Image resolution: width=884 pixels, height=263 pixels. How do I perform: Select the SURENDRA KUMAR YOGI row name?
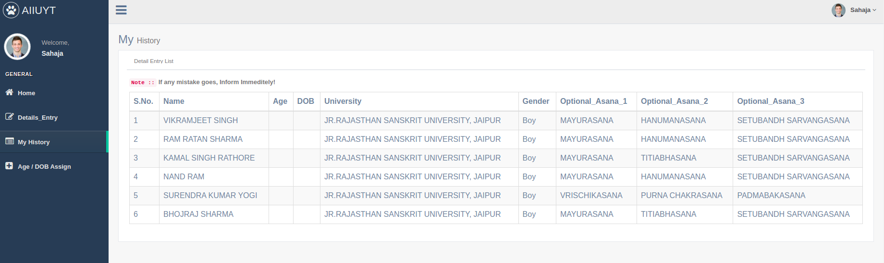(x=210, y=196)
